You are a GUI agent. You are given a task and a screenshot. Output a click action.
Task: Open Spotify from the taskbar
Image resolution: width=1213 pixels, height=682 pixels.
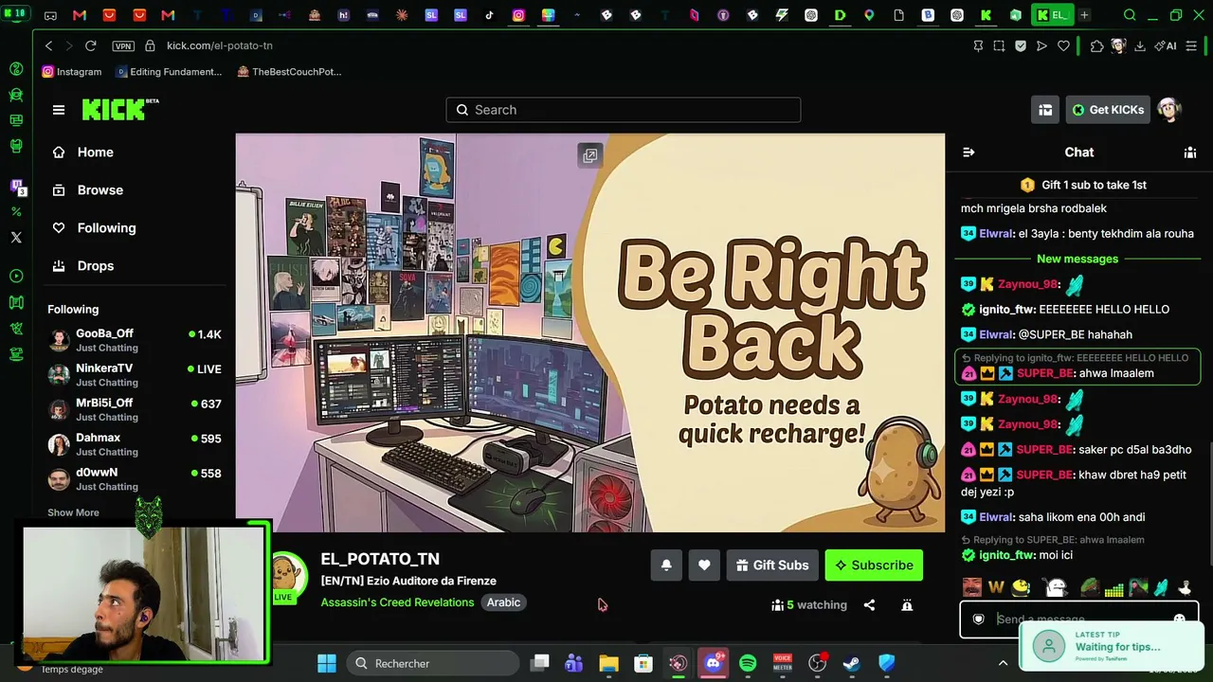pos(748,663)
